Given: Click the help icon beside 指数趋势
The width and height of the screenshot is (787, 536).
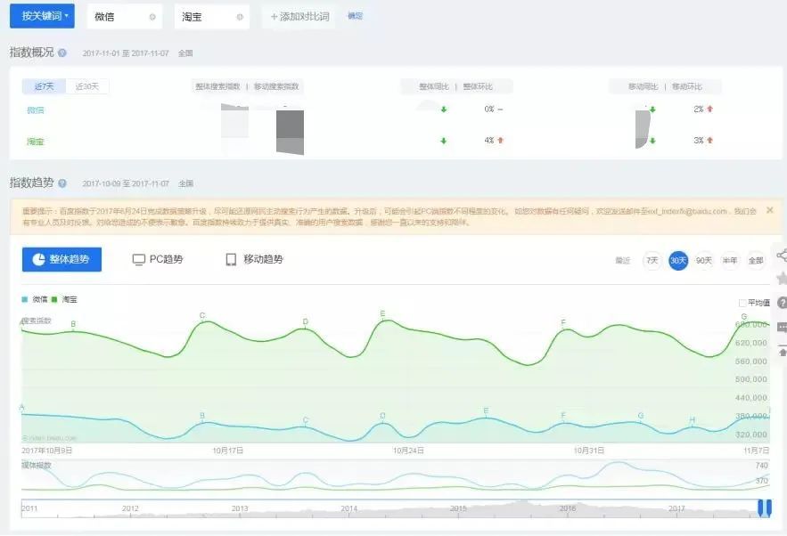Looking at the screenshot, I should (x=62, y=183).
